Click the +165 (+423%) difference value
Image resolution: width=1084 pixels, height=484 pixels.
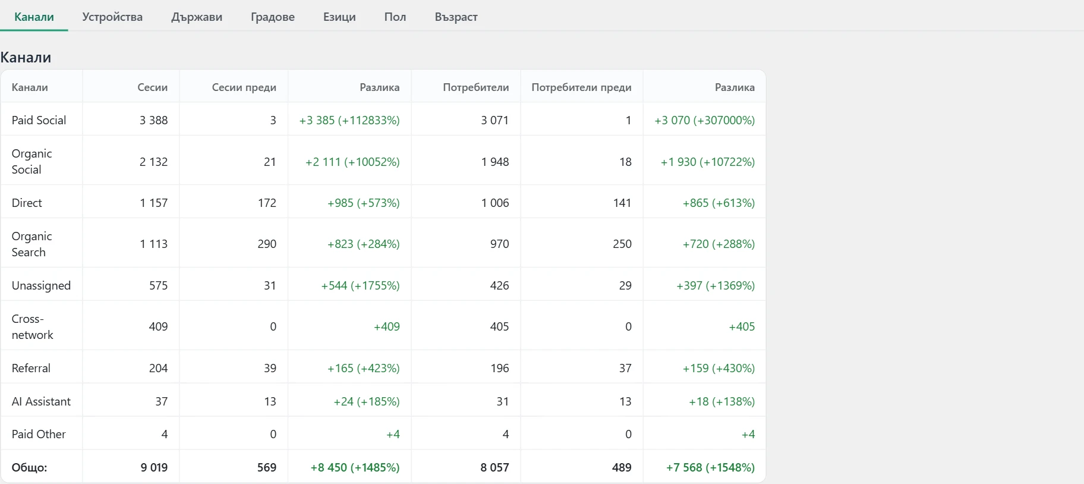[364, 368]
